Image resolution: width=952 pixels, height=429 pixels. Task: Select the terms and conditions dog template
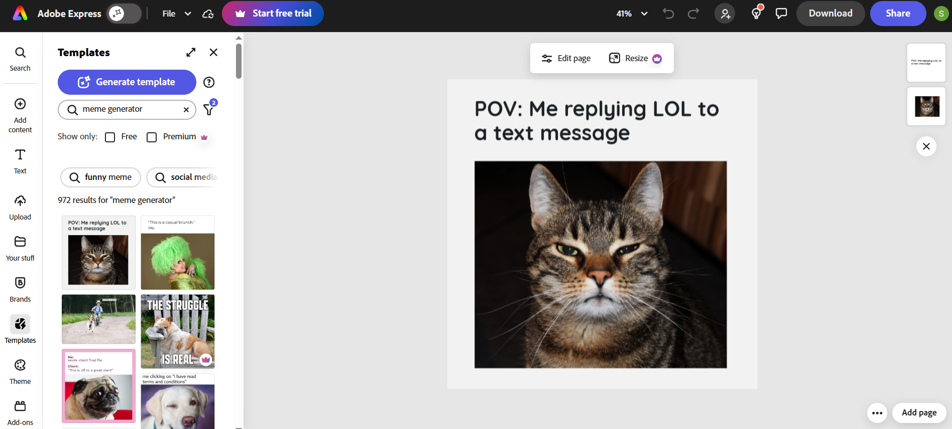pyautogui.click(x=178, y=401)
